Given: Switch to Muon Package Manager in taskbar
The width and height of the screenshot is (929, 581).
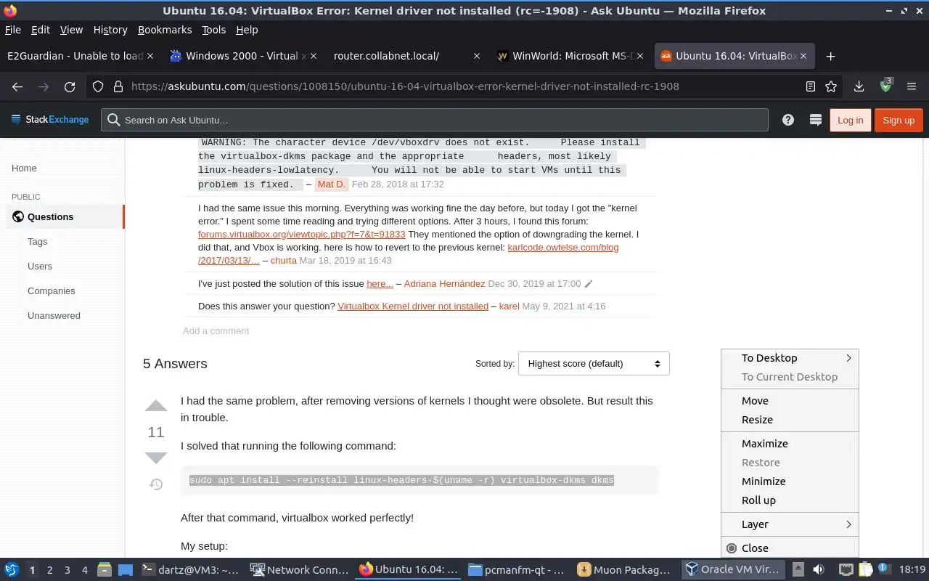Looking at the screenshot, I should pos(624,570).
